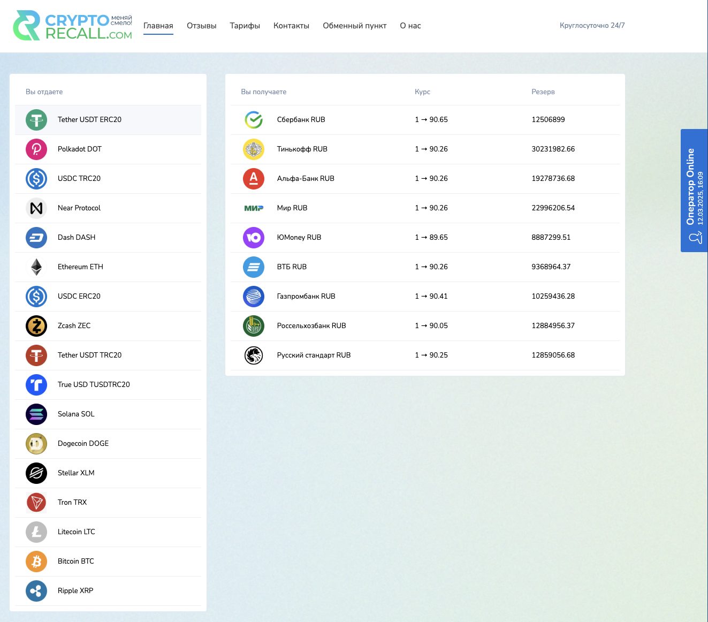The image size is (708, 622).
Task: Click the Резерв column header
Action: pos(543,92)
